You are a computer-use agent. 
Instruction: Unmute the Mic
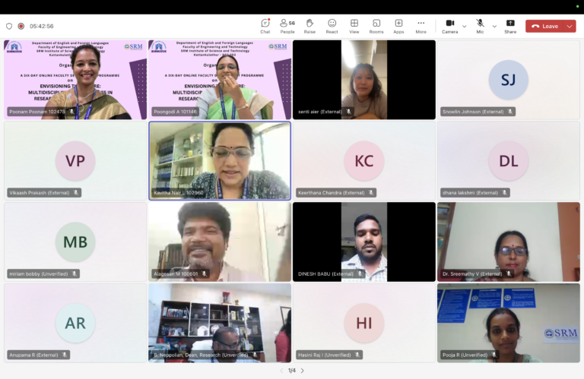[x=480, y=26]
